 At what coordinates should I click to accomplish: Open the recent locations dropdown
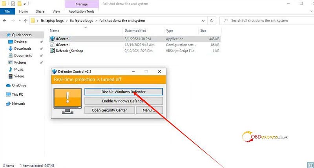click(x=20, y=21)
